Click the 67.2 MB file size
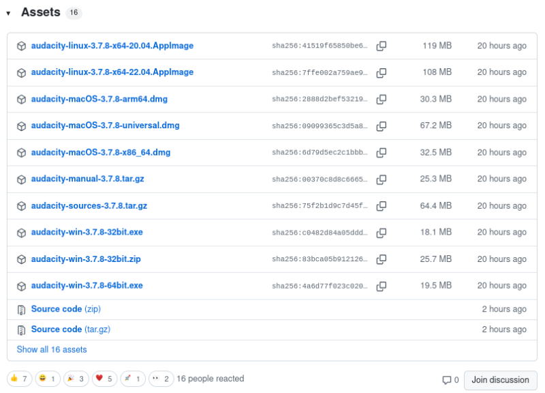 tap(436, 126)
